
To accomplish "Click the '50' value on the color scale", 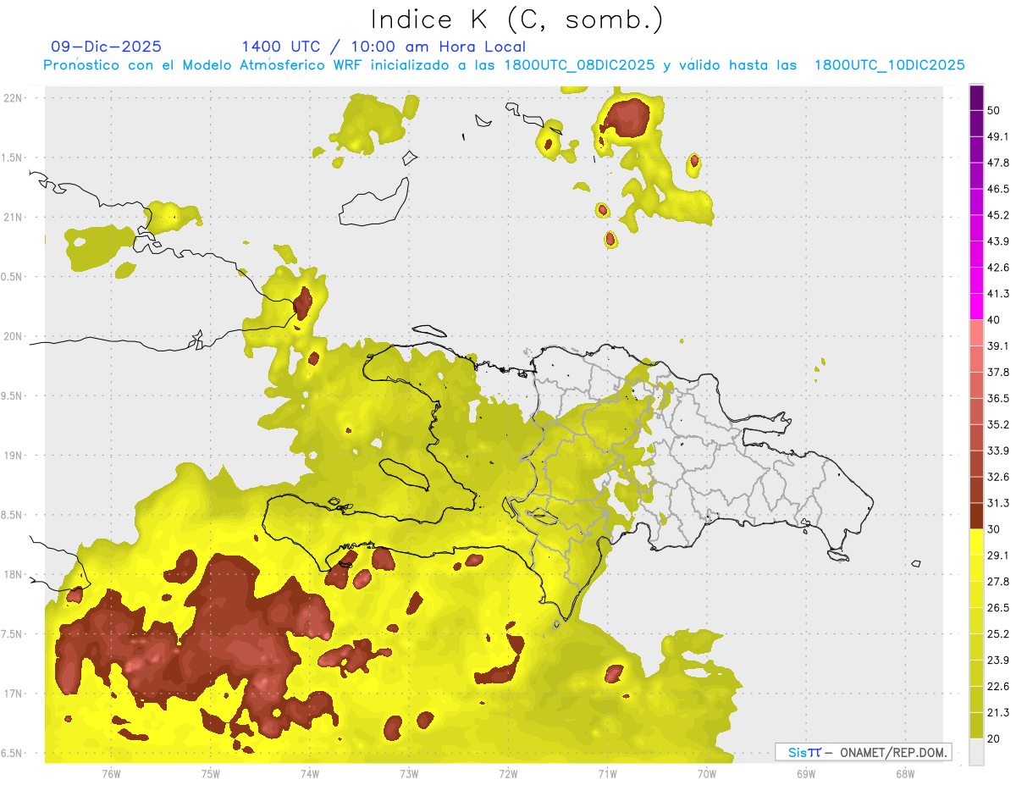I will point(994,110).
